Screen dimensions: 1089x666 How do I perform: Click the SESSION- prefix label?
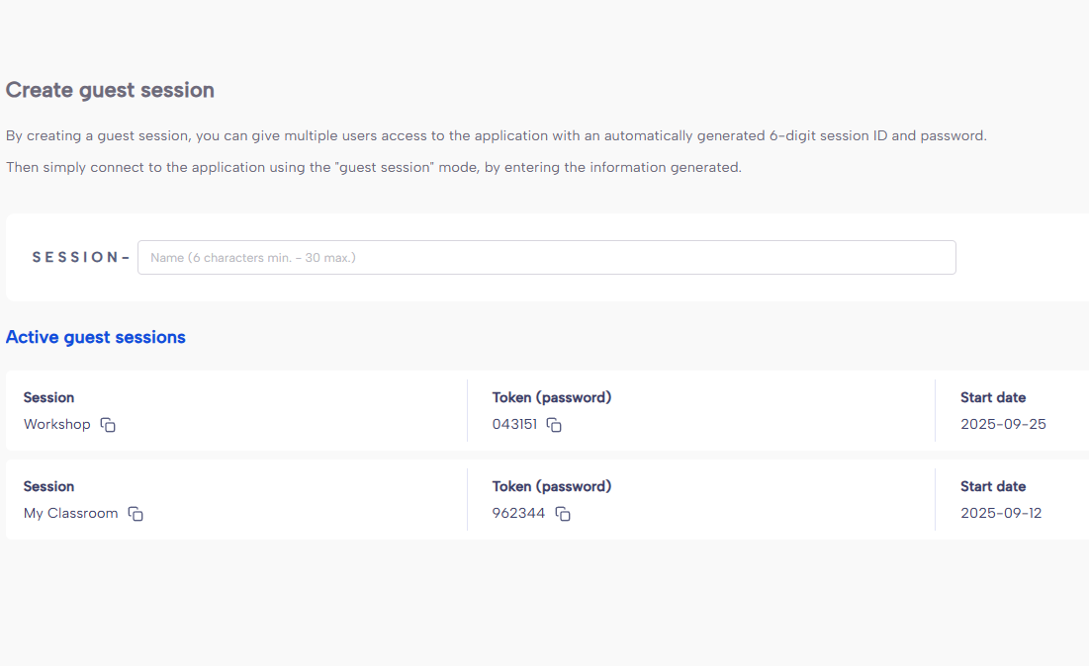(x=80, y=257)
